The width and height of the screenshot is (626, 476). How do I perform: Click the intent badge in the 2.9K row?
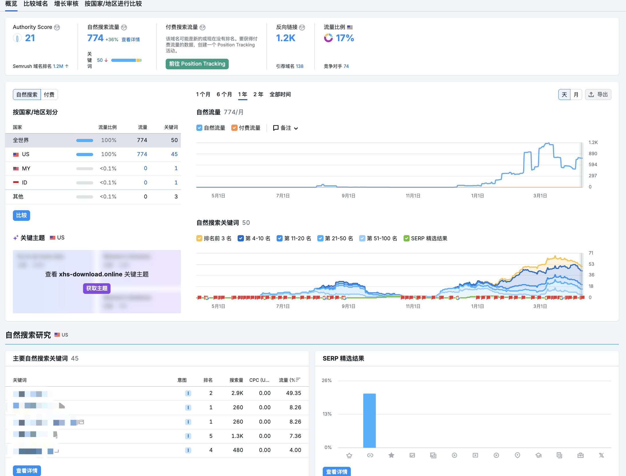(188, 393)
